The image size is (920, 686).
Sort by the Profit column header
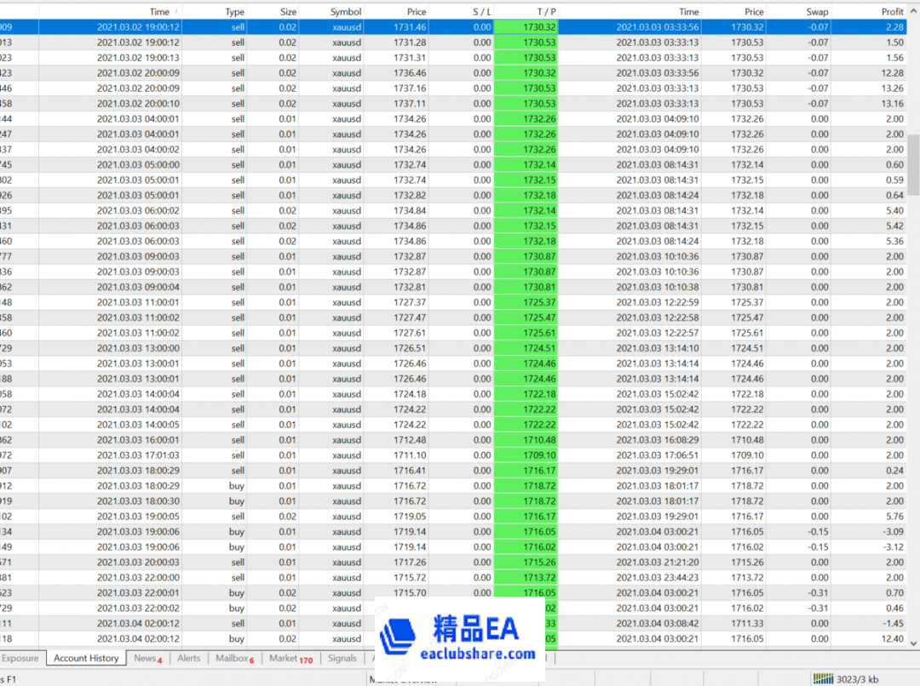(x=890, y=11)
